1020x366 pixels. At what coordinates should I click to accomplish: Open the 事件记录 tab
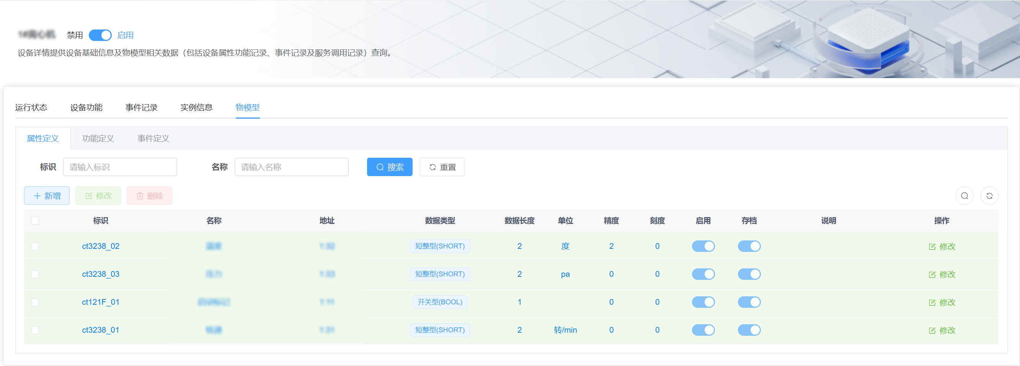(141, 107)
